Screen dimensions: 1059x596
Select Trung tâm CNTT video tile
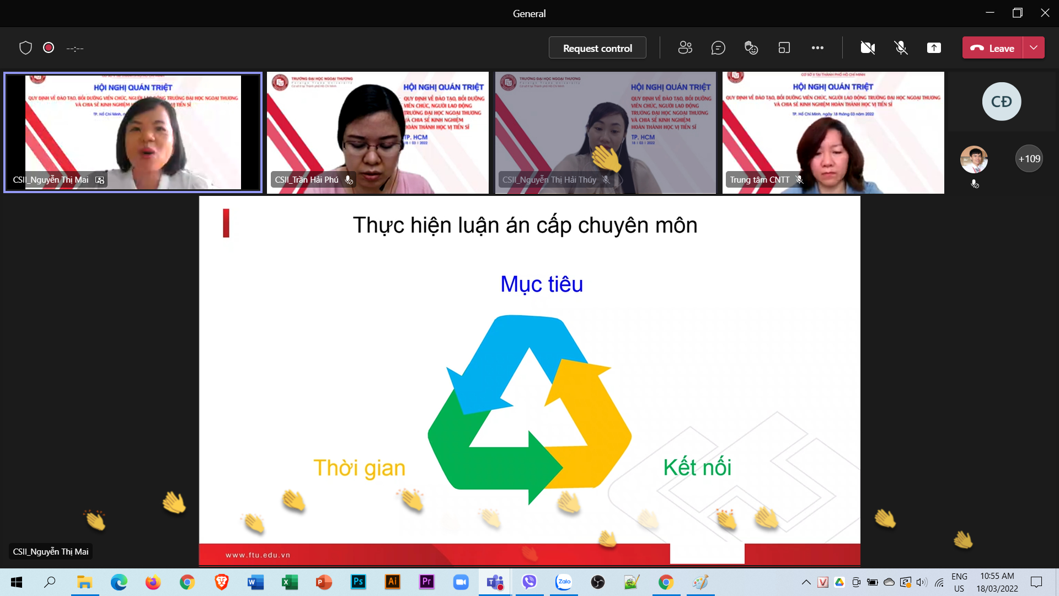pos(833,132)
